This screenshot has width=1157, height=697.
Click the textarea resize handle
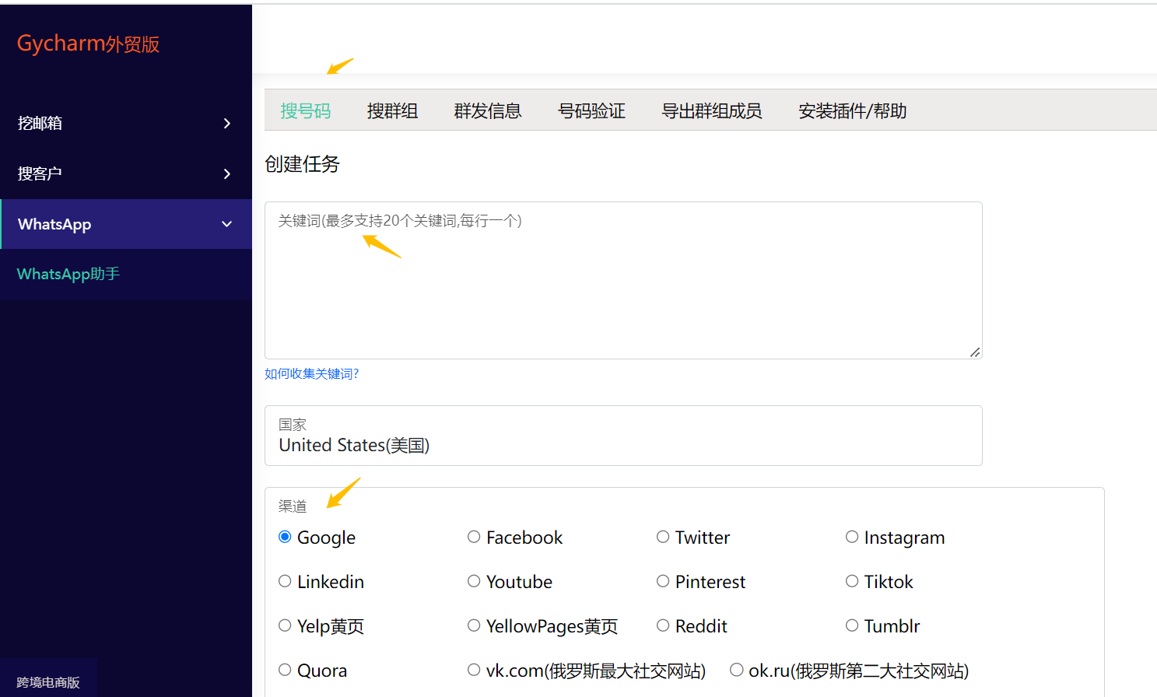pyautogui.click(x=975, y=352)
